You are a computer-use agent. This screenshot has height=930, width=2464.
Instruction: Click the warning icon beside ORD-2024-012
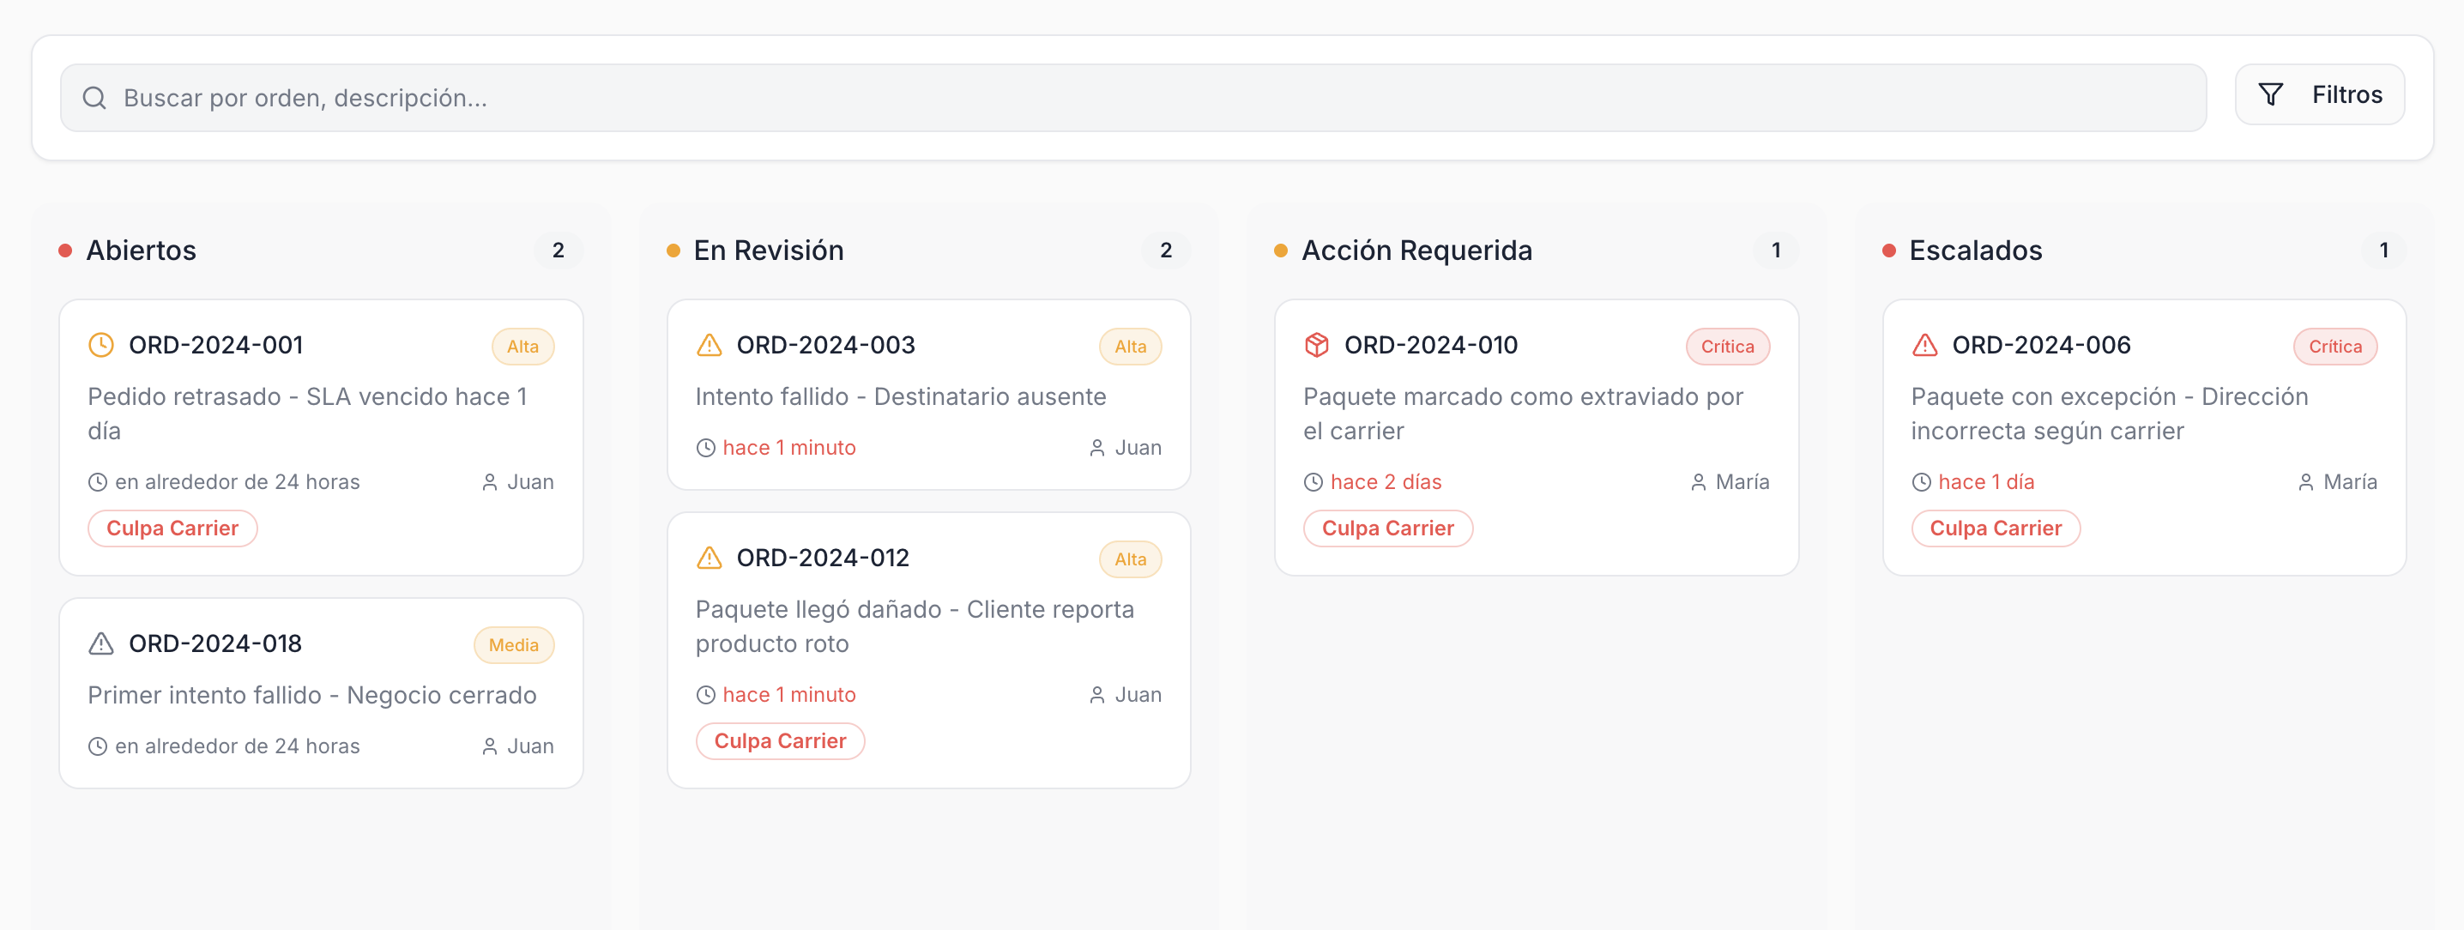[709, 557]
